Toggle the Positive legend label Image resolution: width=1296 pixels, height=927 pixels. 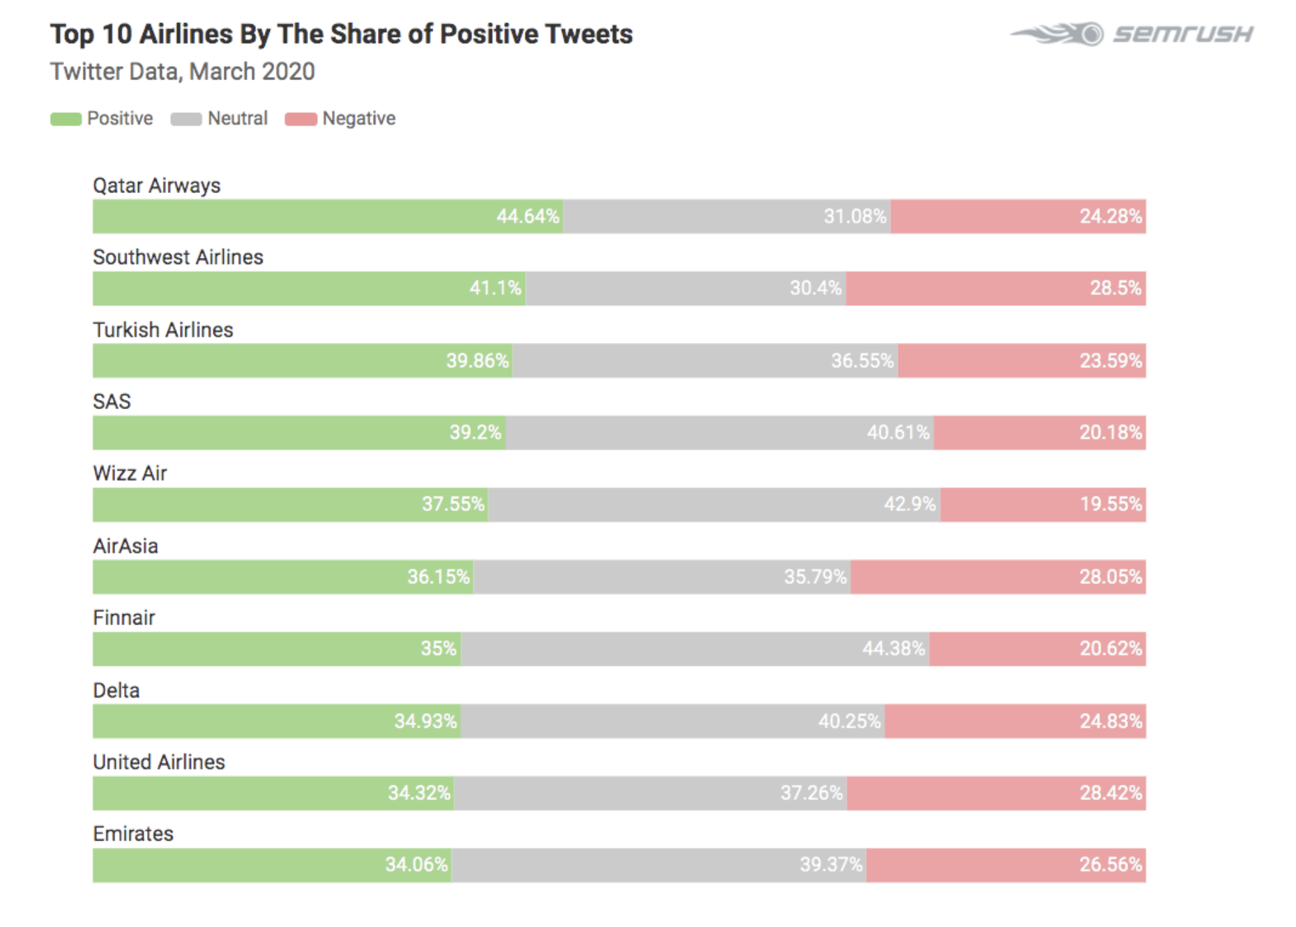coord(119,118)
